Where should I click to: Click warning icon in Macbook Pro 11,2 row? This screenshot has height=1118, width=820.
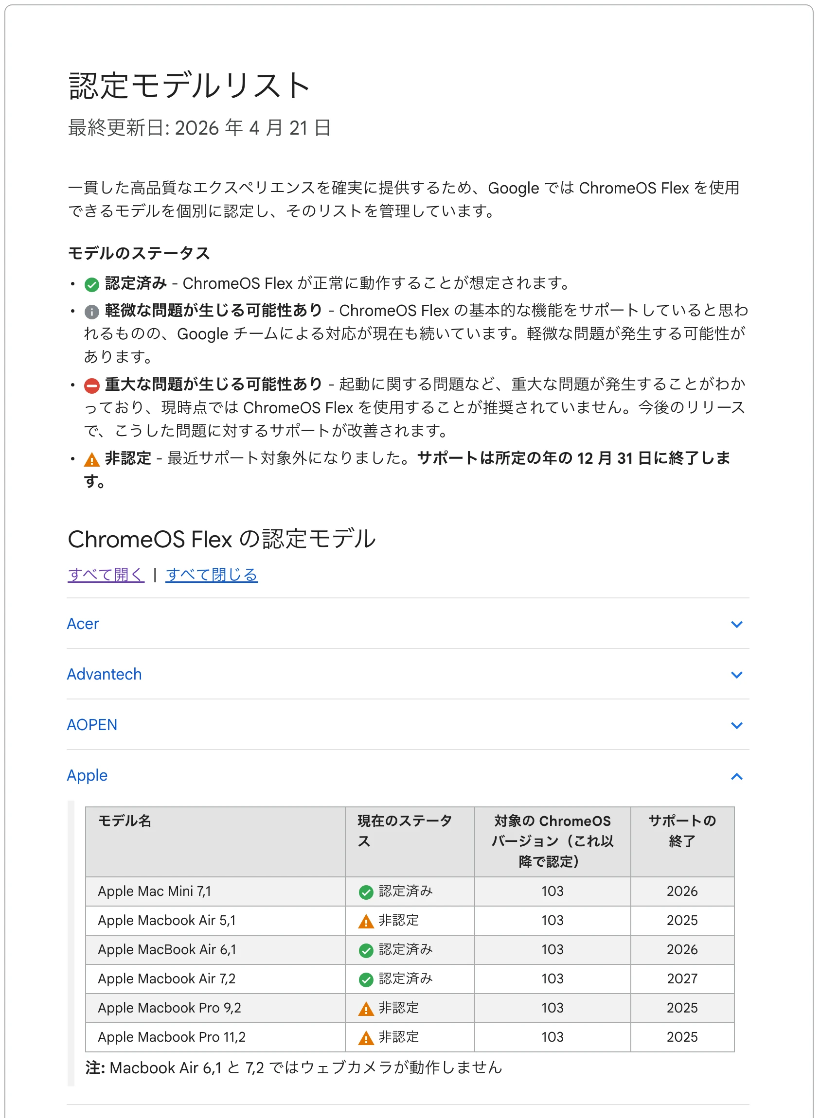click(366, 1038)
